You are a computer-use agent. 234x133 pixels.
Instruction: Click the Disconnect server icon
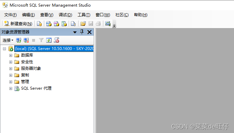[26, 40]
